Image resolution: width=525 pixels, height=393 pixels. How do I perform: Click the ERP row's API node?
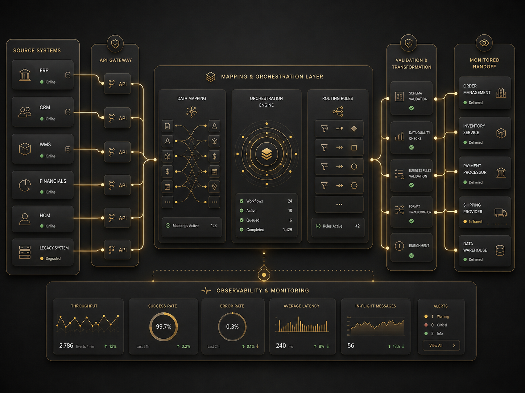(117, 84)
